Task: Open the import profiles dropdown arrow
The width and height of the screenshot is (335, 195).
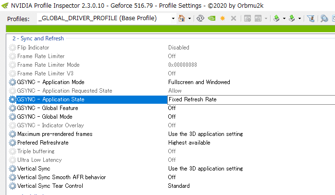Action: [299, 19]
